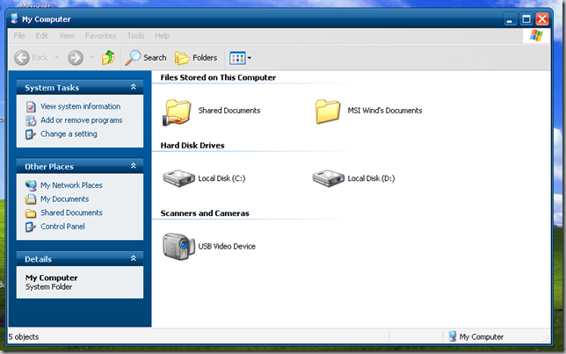
Task: Click the Add or remove programs icon
Action: 31,120
